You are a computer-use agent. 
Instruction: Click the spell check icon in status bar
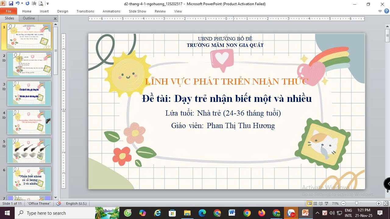(59, 203)
